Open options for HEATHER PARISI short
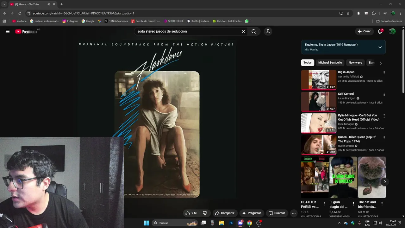Image resolution: width=405 pixels, height=228 pixels. pyautogui.click(x=325, y=204)
